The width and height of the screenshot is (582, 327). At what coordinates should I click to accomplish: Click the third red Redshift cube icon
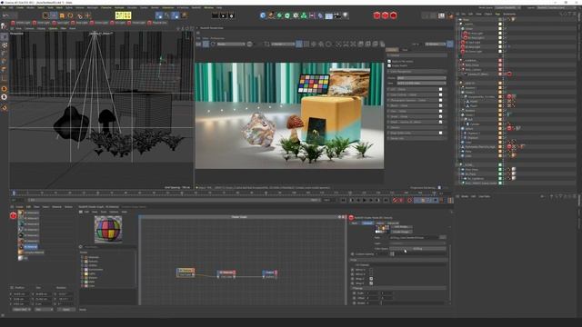coord(394,15)
